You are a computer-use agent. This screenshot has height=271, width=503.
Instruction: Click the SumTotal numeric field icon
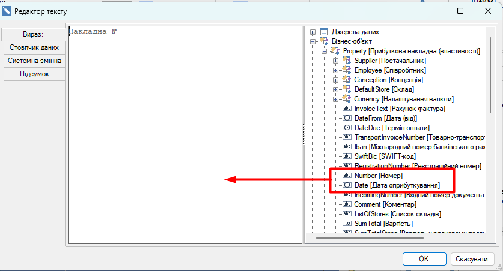pos(347,224)
